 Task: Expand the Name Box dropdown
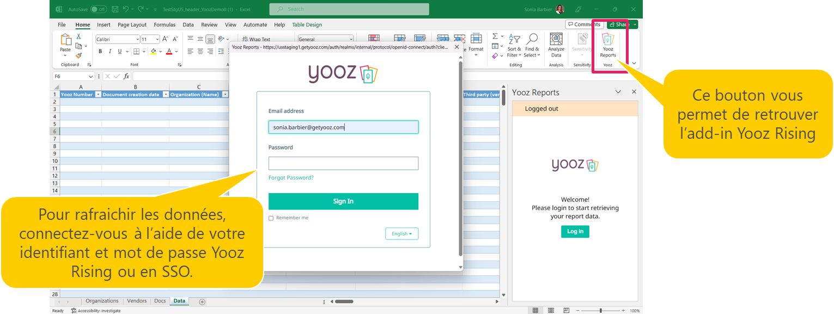pyautogui.click(x=91, y=77)
